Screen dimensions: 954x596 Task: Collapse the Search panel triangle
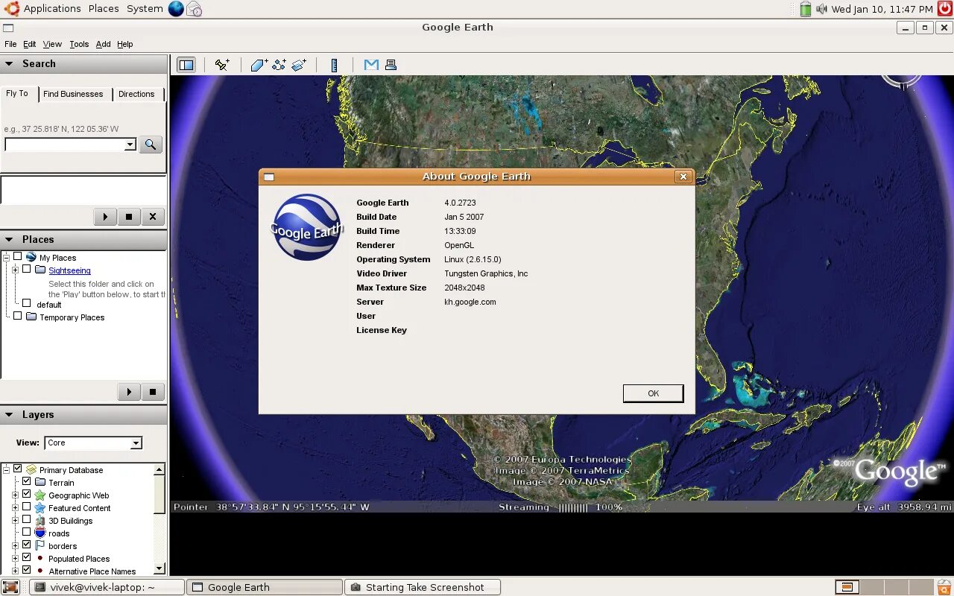[10, 64]
